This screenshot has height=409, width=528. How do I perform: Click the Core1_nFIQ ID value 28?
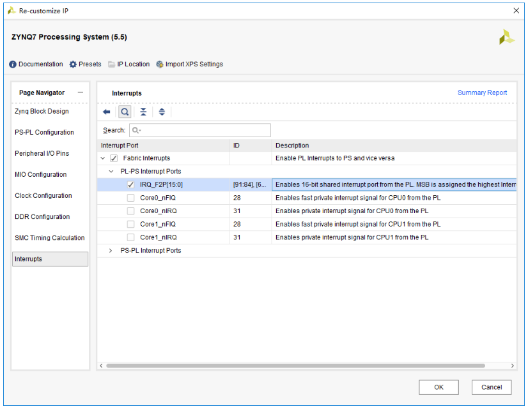[x=237, y=224]
